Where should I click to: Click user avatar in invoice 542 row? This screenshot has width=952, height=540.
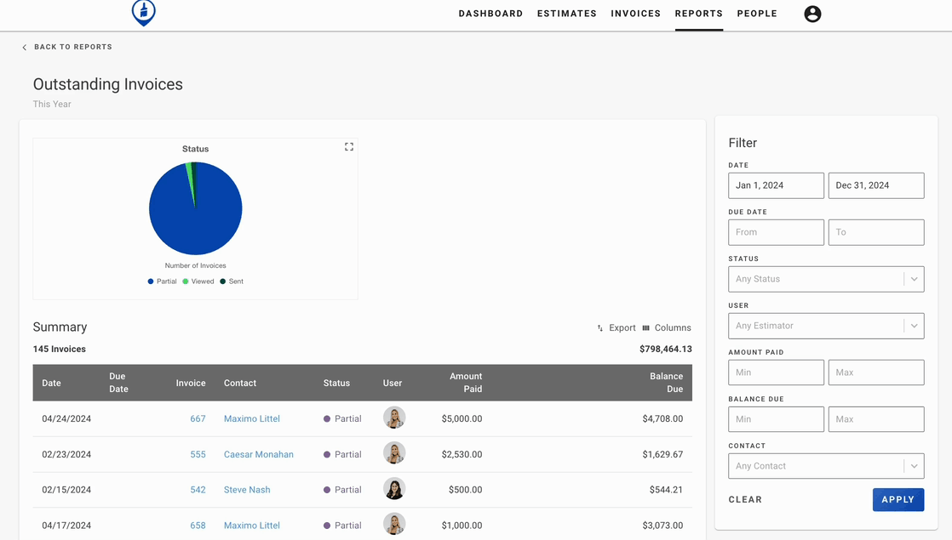pyautogui.click(x=394, y=488)
